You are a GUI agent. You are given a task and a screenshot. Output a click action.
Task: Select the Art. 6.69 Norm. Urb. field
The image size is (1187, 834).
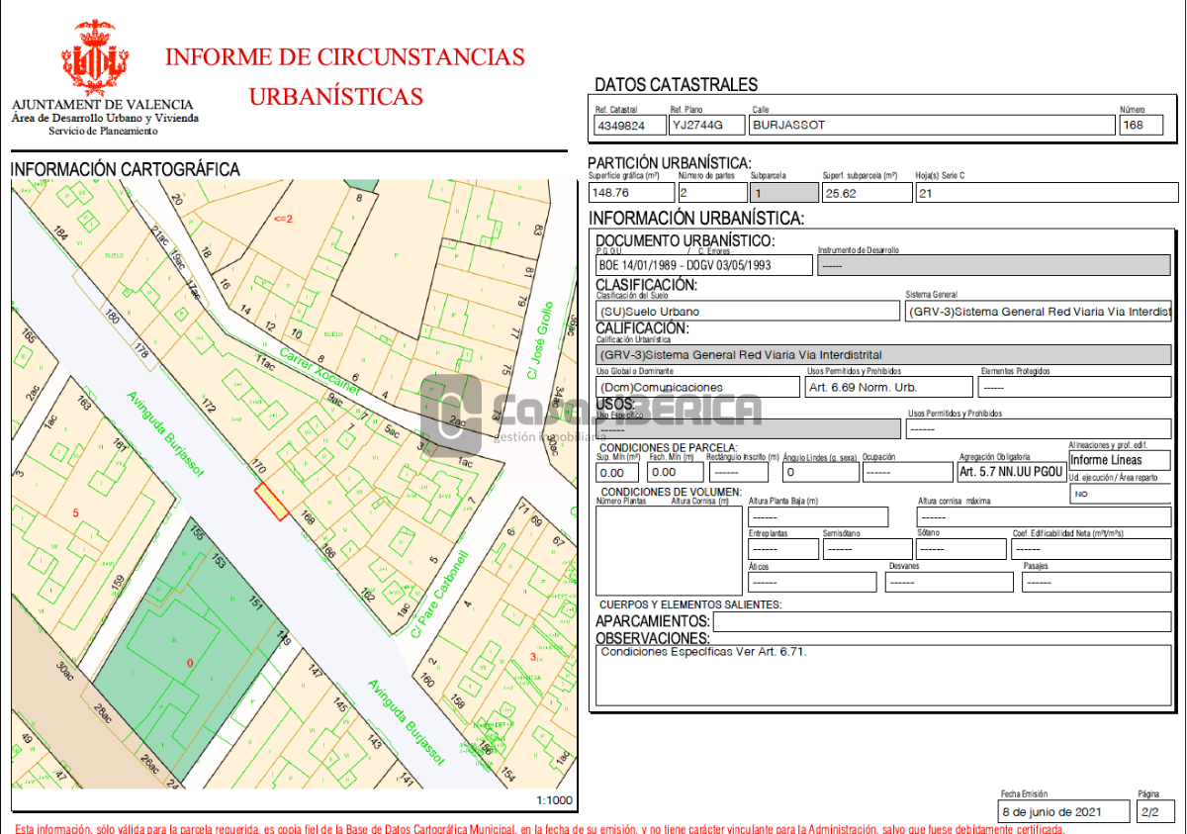(x=889, y=387)
